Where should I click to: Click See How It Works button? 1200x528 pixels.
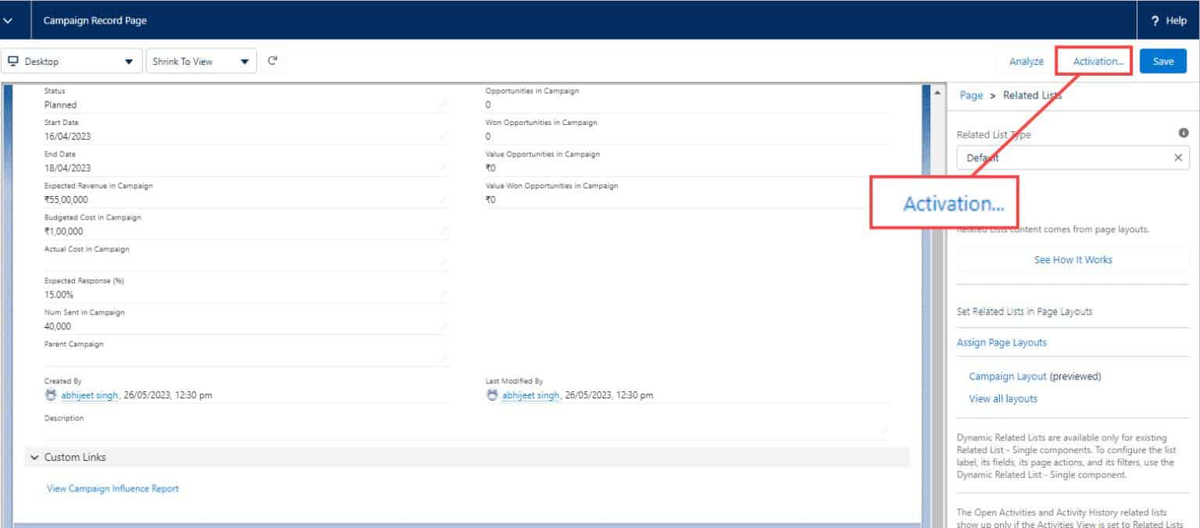point(1073,259)
